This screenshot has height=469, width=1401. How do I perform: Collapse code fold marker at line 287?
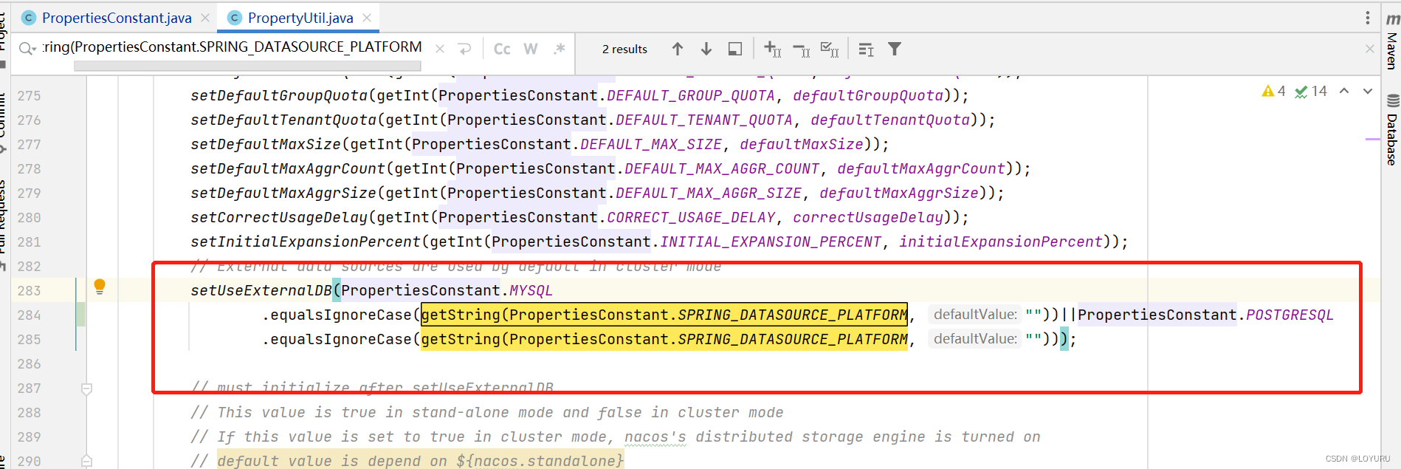pyautogui.click(x=86, y=388)
